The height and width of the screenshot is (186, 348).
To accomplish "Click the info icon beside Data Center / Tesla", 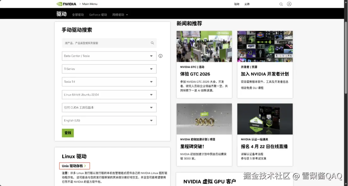I will point(160,56).
